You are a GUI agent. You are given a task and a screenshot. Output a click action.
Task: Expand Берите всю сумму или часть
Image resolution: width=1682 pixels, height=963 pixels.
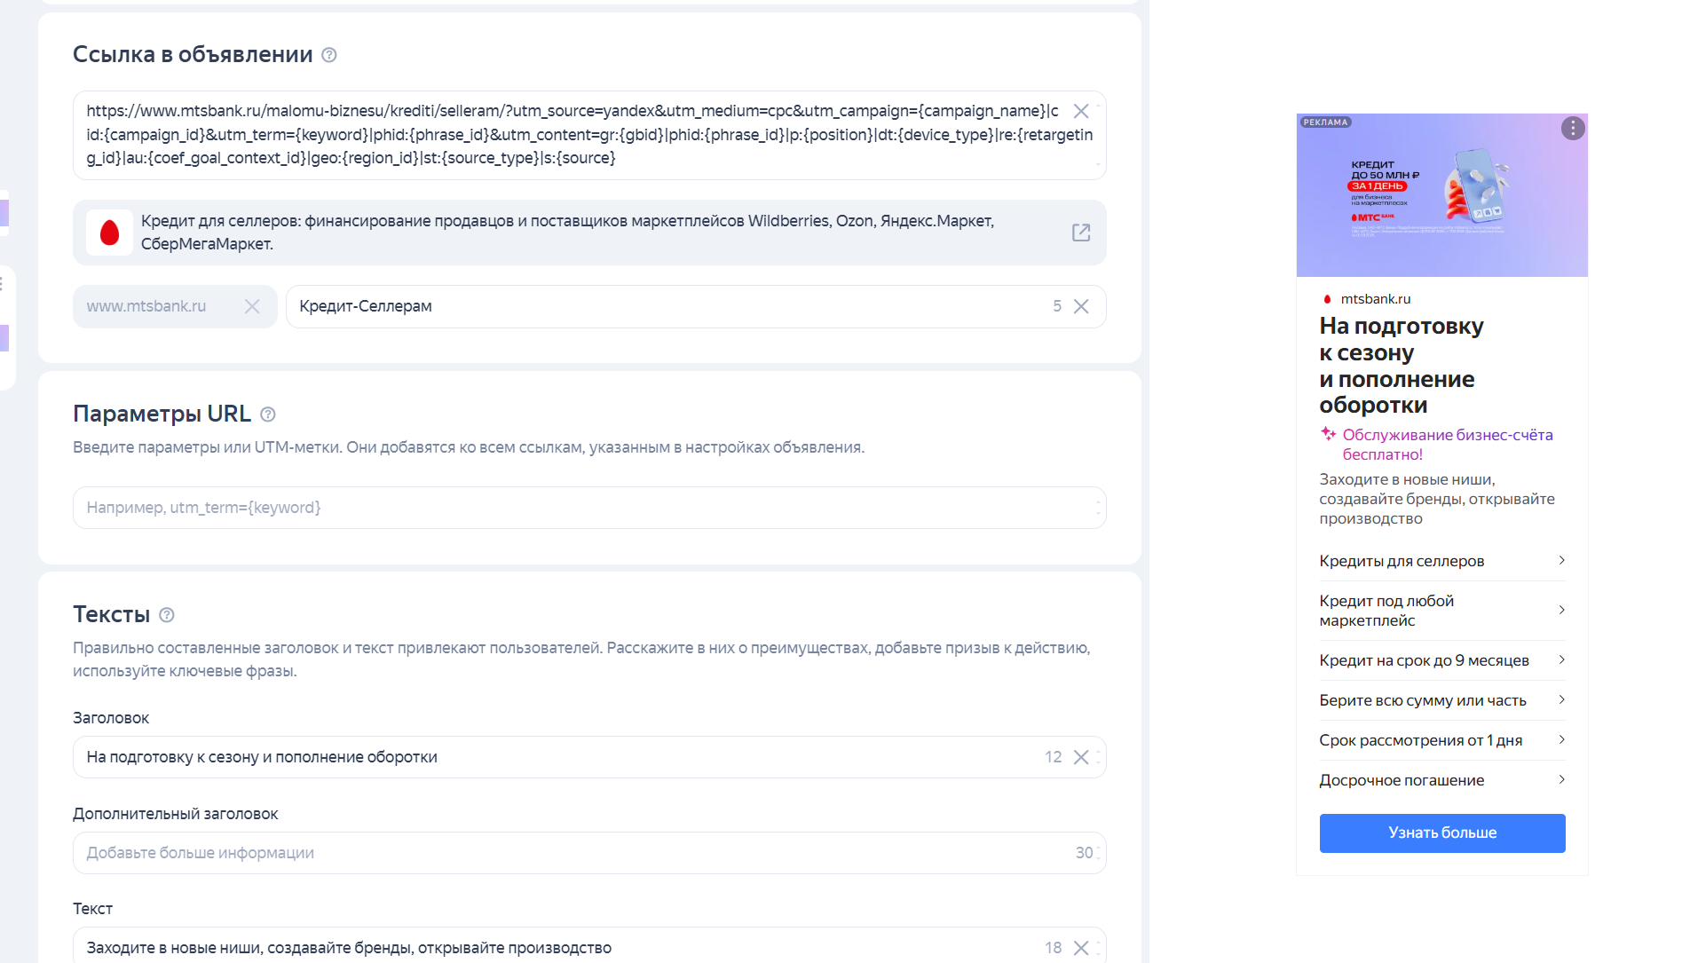pos(1442,700)
